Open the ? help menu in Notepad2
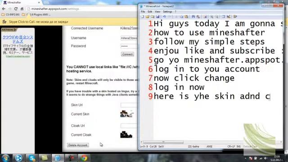Viewport: 288px width, 162px height. pos(175,12)
